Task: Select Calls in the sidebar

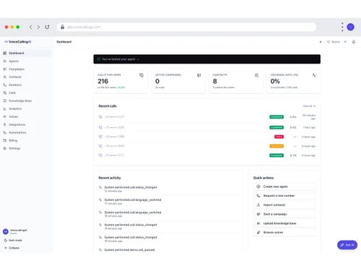Action: (x=26, y=93)
